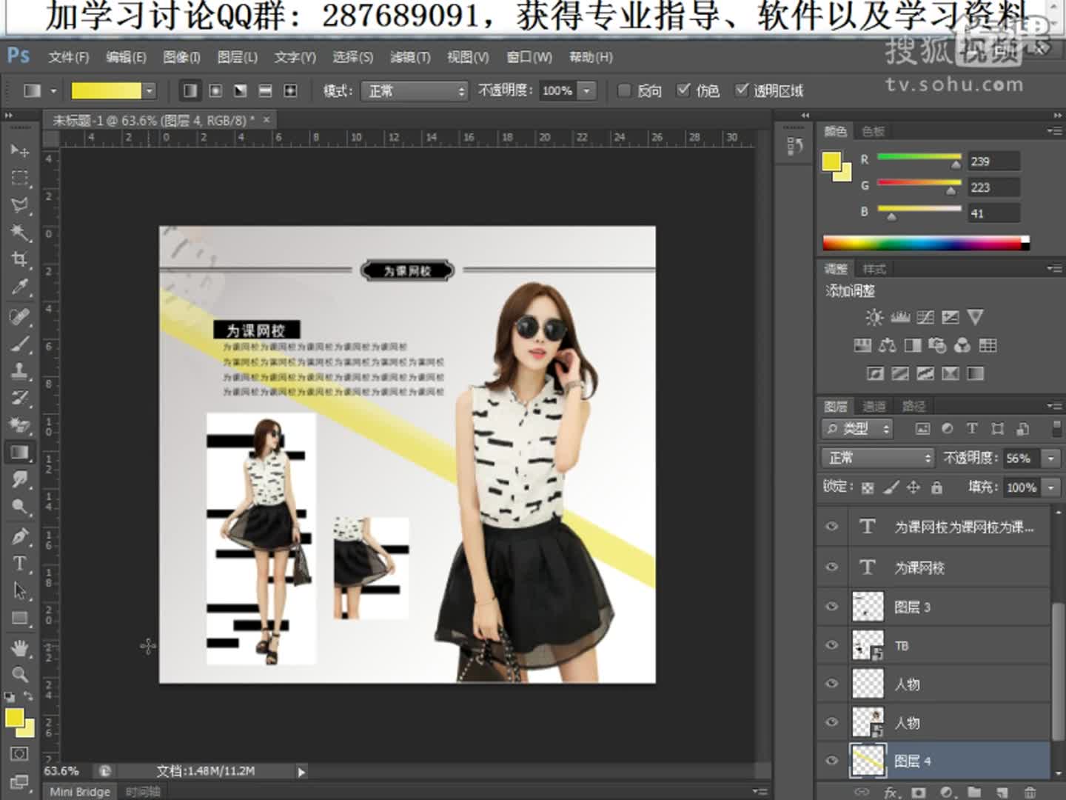Click the R value field 239
The image size is (1066, 800).
(x=994, y=161)
